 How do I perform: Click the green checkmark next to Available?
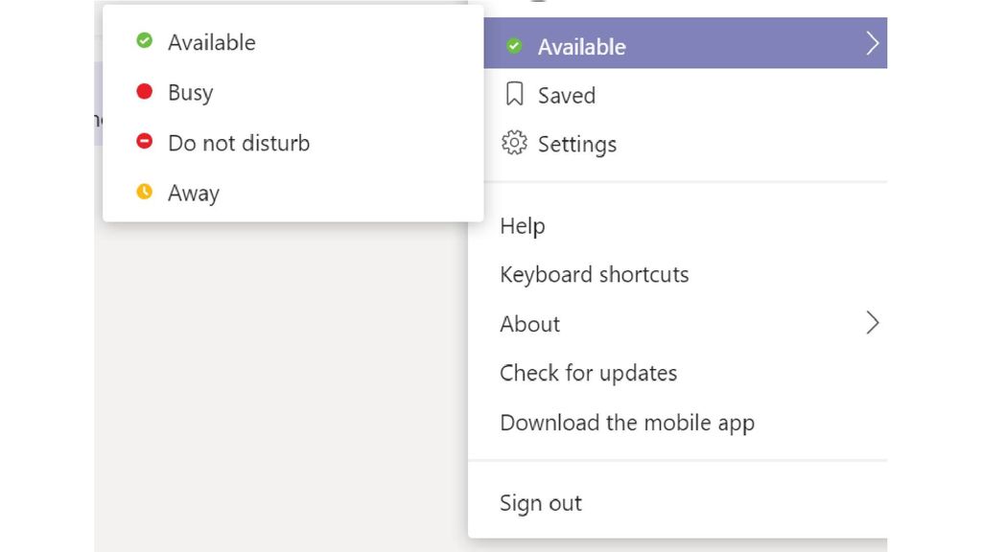coord(515,45)
